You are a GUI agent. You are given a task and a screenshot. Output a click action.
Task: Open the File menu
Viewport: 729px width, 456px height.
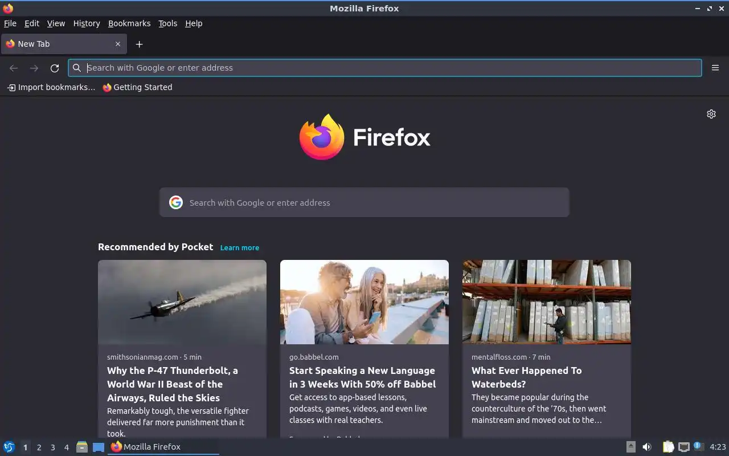click(10, 23)
